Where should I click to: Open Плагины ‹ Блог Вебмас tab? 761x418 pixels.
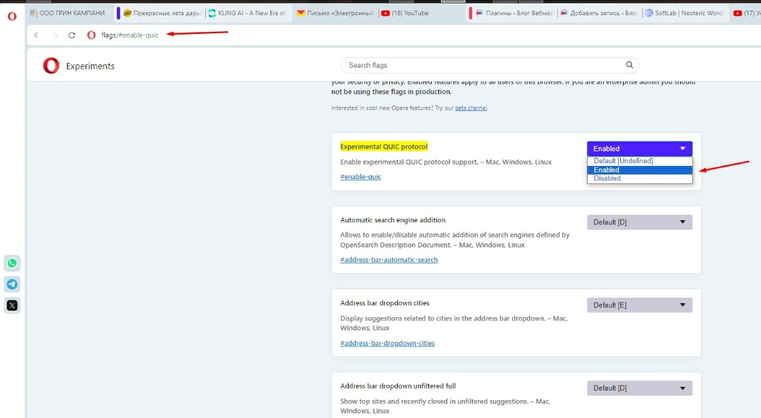(x=515, y=13)
